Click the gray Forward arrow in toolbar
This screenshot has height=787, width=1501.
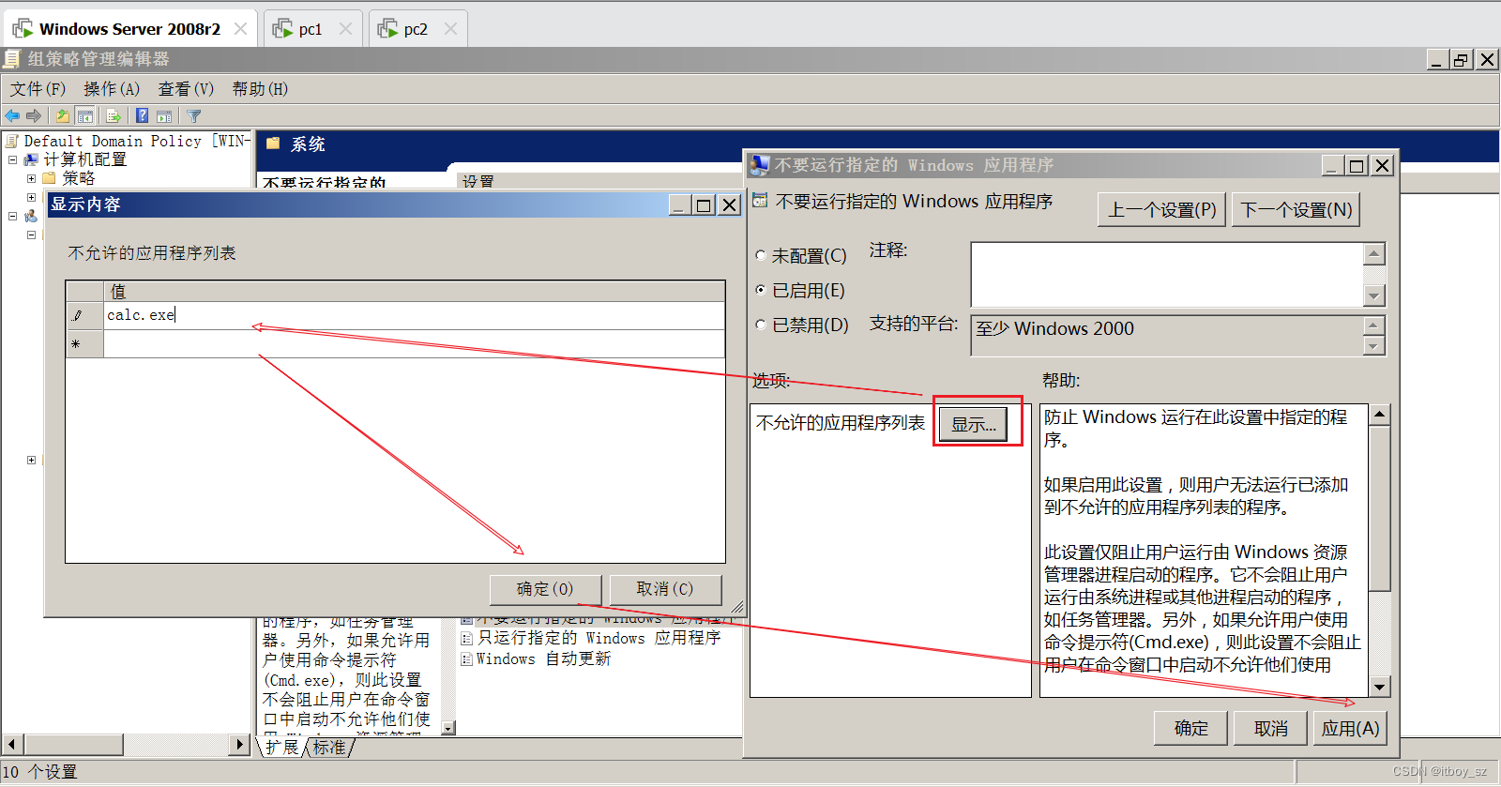(34, 115)
